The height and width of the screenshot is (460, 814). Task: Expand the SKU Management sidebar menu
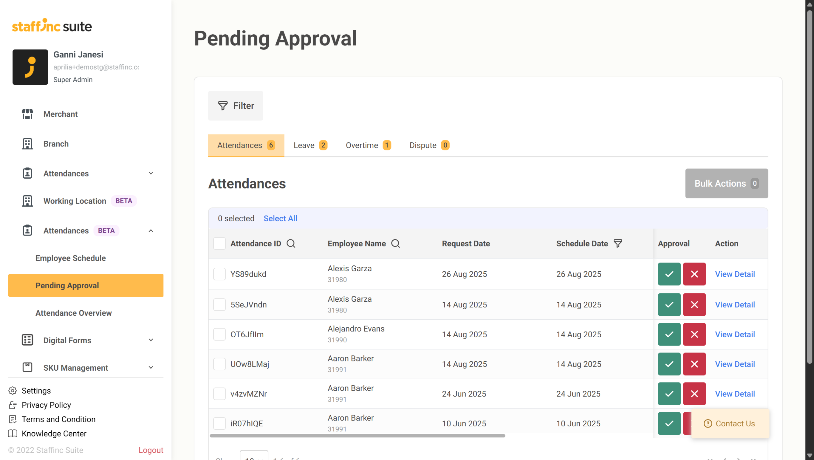(151, 367)
